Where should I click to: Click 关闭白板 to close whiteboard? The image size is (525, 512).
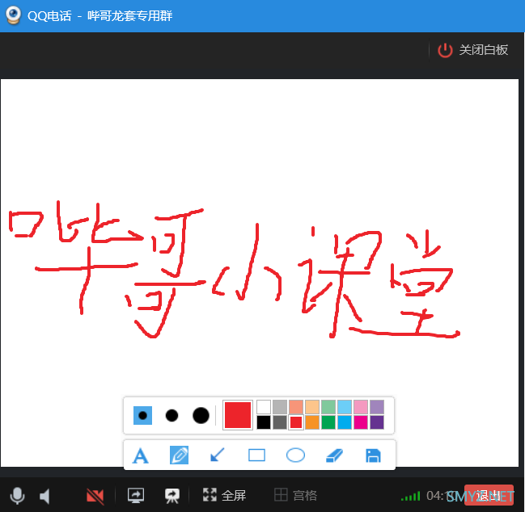click(474, 50)
